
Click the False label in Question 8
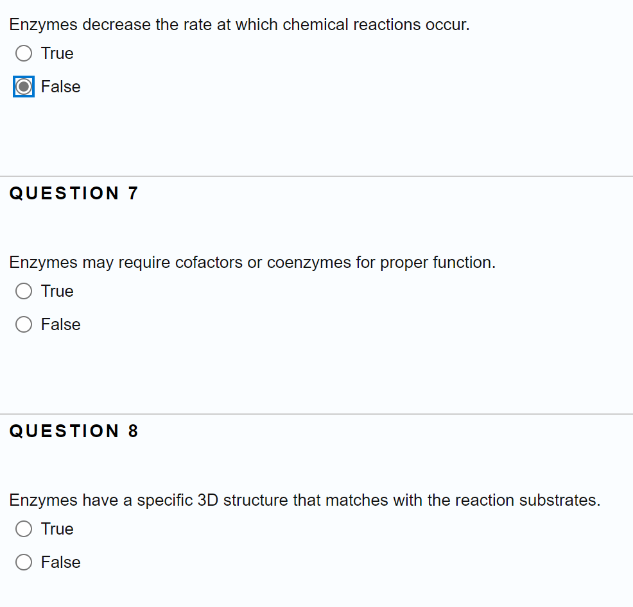60,562
